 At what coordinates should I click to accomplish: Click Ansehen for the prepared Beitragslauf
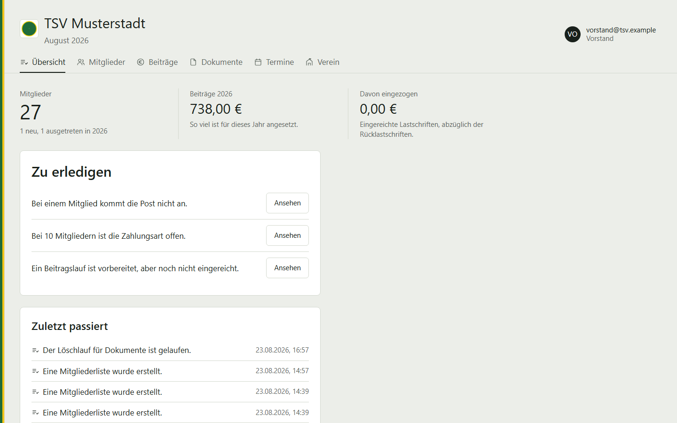click(287, 268)
